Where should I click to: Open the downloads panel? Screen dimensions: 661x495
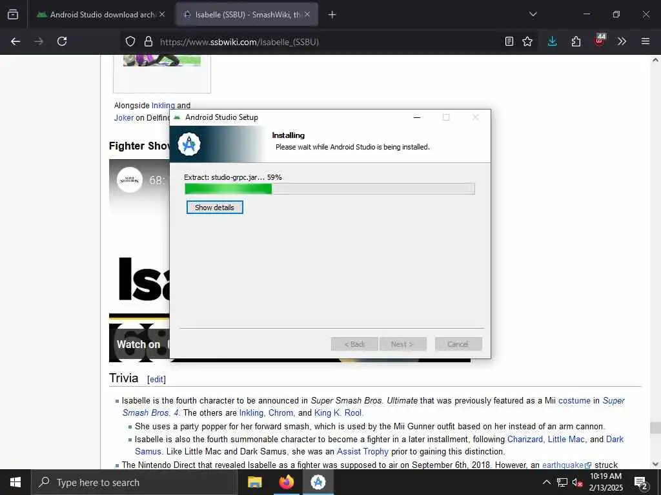(553, 41)
